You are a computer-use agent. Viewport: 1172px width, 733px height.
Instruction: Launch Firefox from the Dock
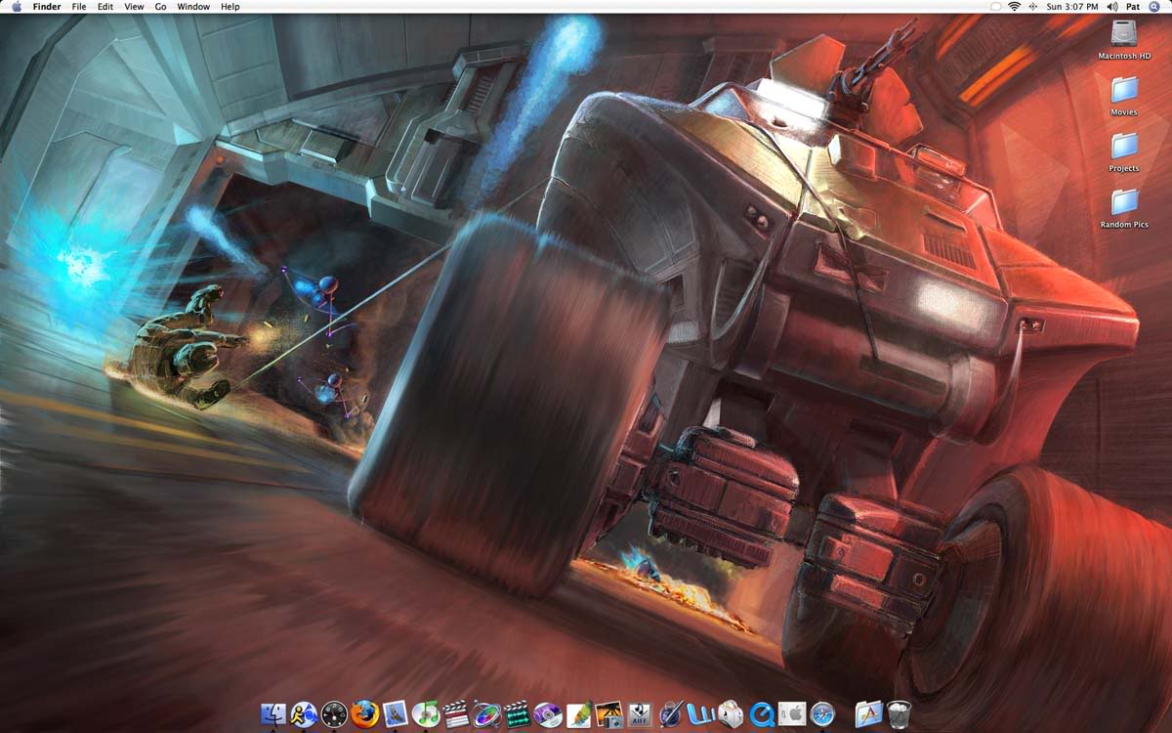(x=365, y=715)
